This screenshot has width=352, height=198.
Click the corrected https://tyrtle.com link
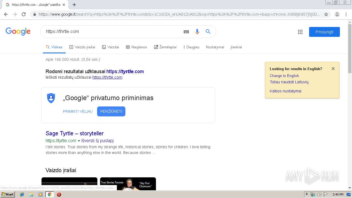125,71
